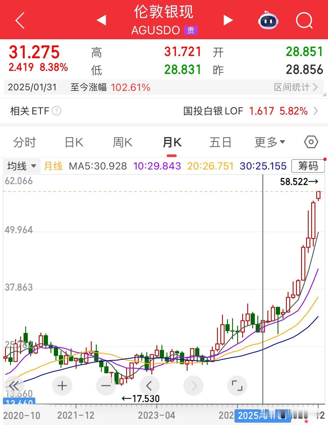
Task: Switch to the next instrument with right triangle
Action: (228, 20)
